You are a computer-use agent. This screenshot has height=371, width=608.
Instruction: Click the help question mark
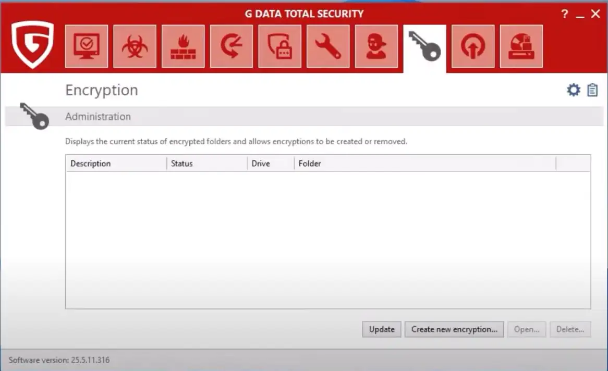(x=565, y=15)
